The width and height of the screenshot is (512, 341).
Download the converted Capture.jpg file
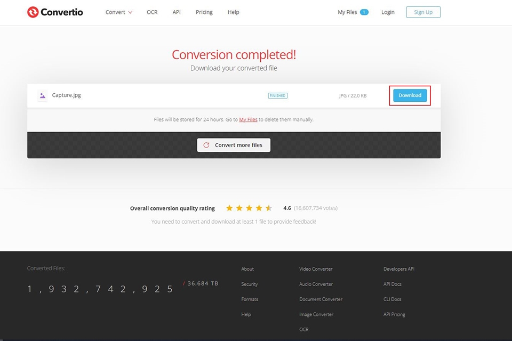410,95
